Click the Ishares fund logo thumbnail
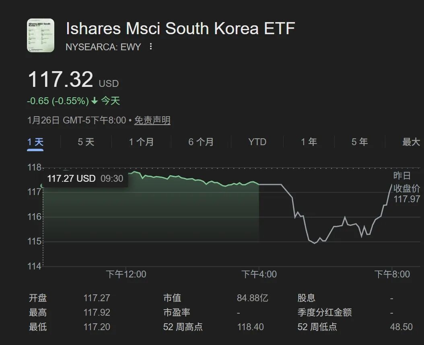This screenshot has width=424, height=345. [40, 35]
